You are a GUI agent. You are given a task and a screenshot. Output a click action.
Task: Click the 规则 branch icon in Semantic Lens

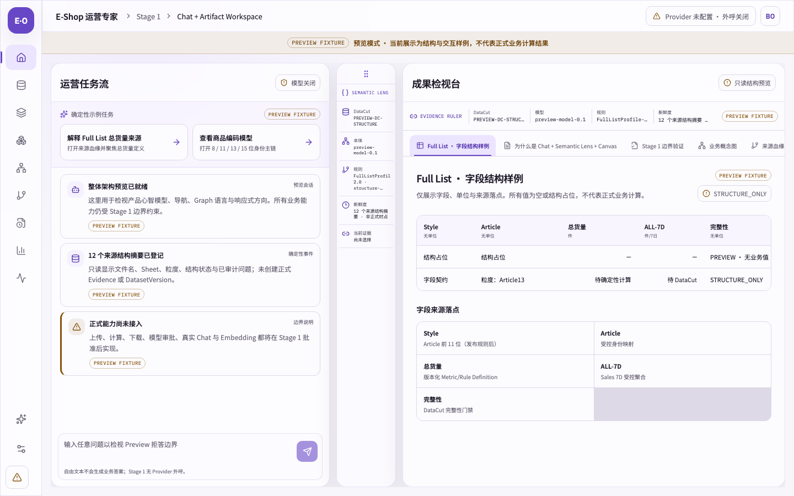pos(346,170)
